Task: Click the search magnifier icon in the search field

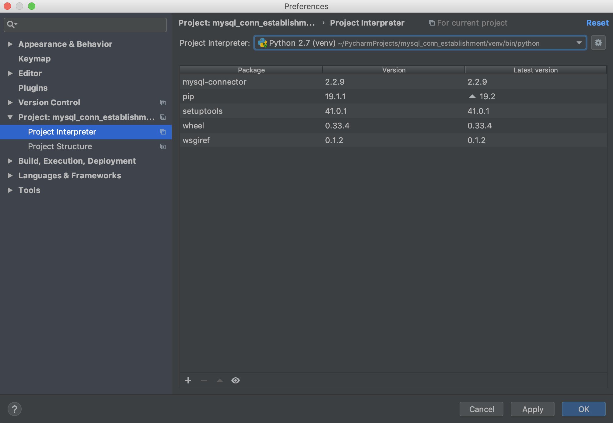Action: point(11,24)
